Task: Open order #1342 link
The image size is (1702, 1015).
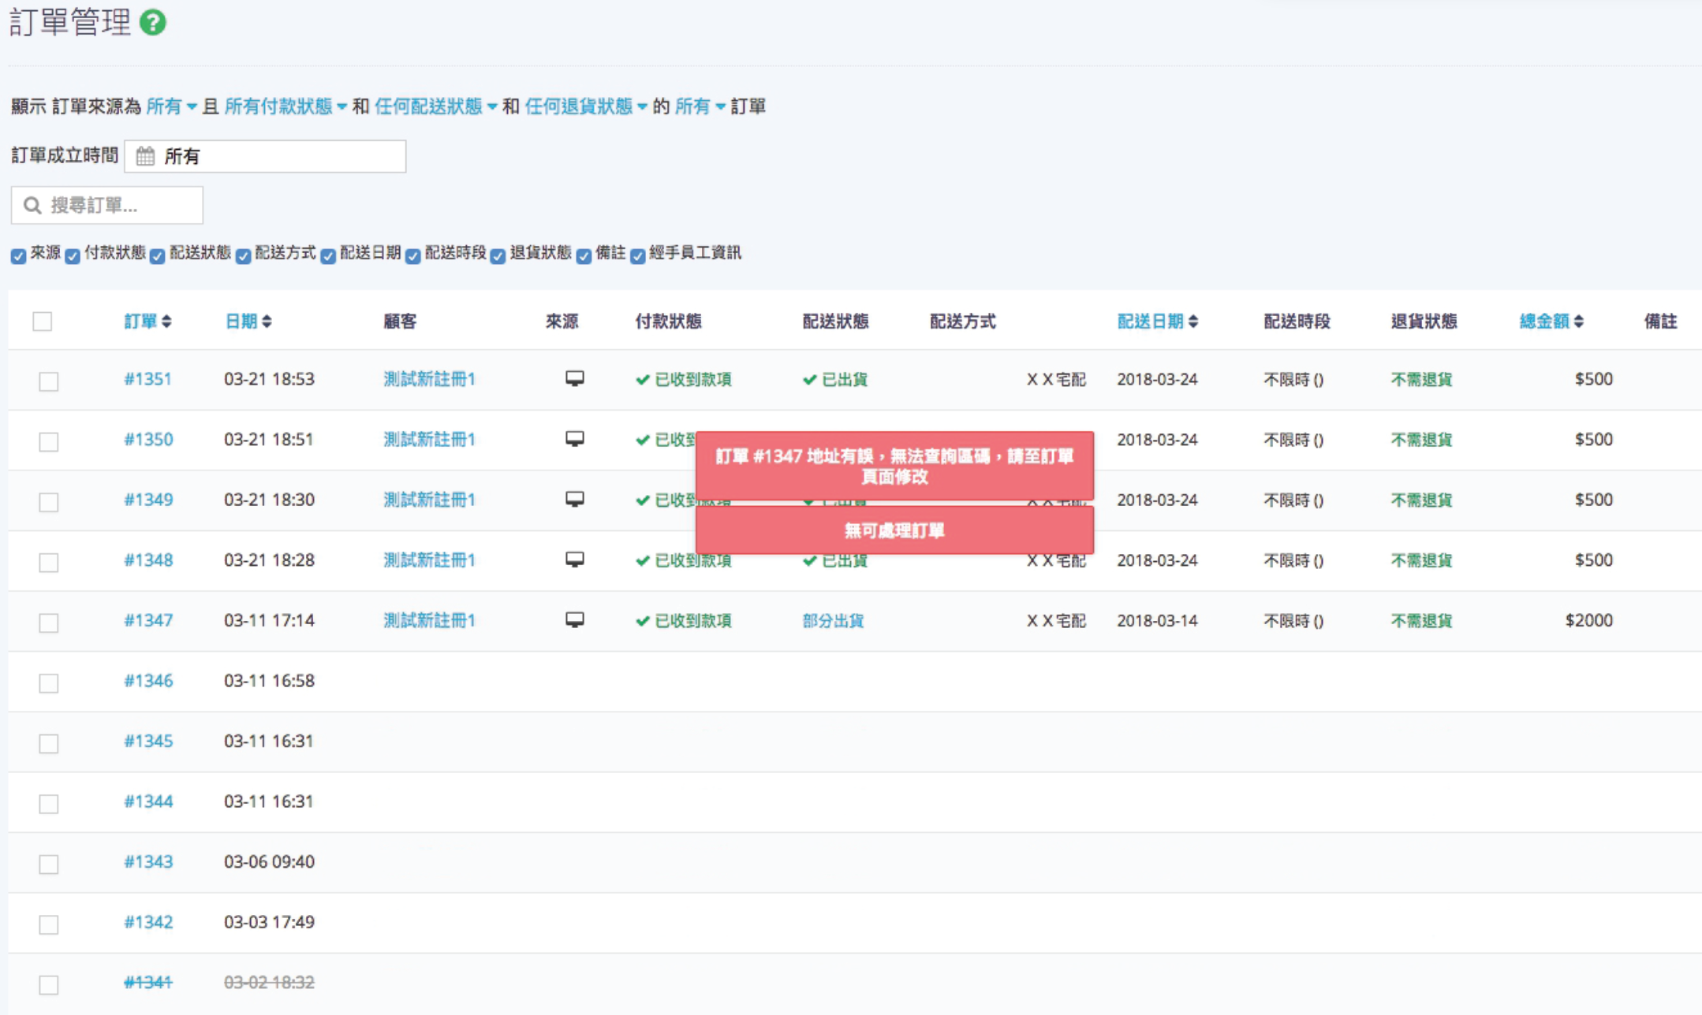Action: pyautogui.click(x=148, y=921)
